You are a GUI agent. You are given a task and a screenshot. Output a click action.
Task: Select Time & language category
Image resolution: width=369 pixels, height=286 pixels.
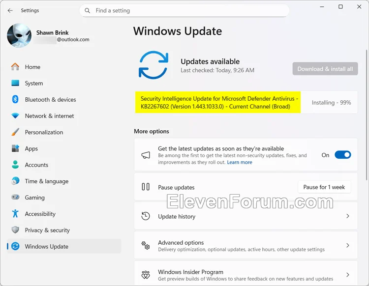pyautogui.click(x=64, y=181)
